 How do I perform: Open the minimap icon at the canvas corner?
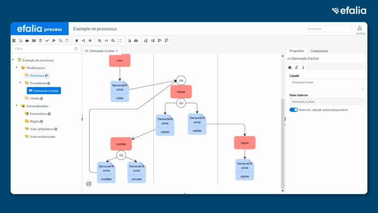click(x=89, y=184)
